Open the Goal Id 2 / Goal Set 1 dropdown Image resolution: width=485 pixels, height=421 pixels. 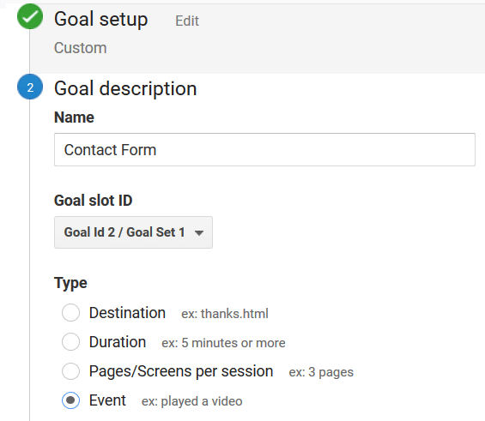133,232
